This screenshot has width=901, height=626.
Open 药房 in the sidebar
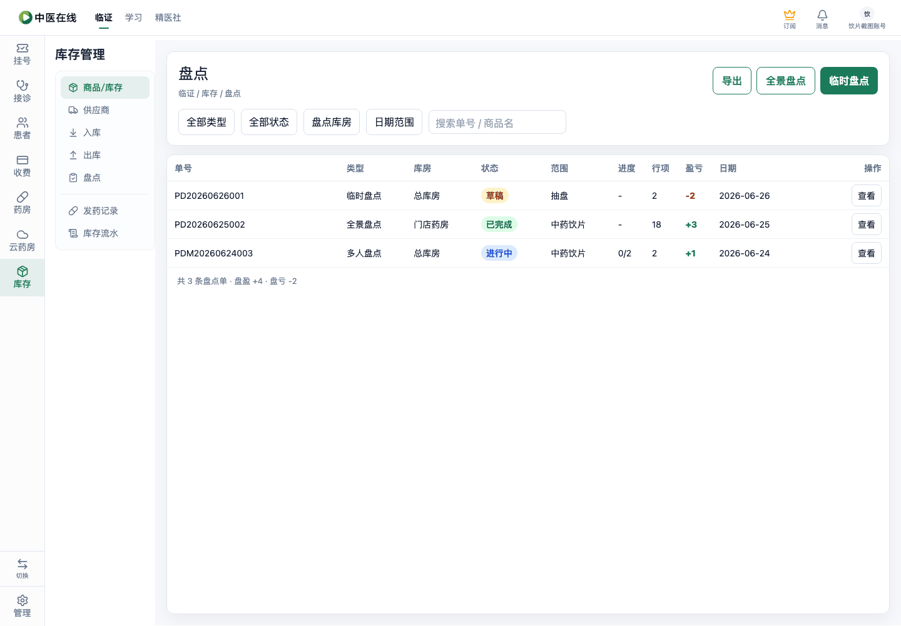click(23, 203)
